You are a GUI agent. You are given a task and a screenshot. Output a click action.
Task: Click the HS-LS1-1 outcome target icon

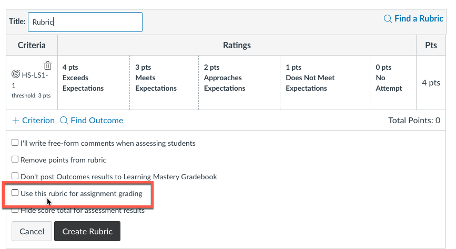point(16,74)
